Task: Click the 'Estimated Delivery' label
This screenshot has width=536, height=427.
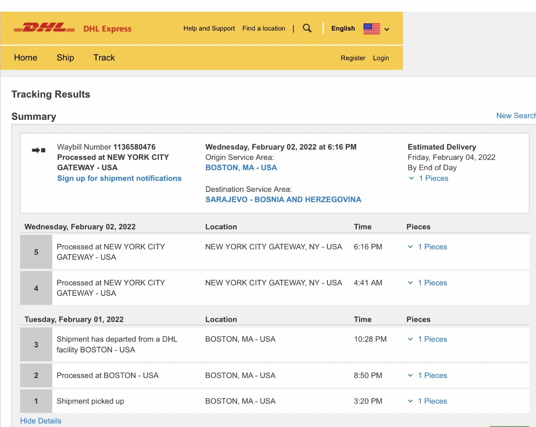Action: [x=442, y=147]
